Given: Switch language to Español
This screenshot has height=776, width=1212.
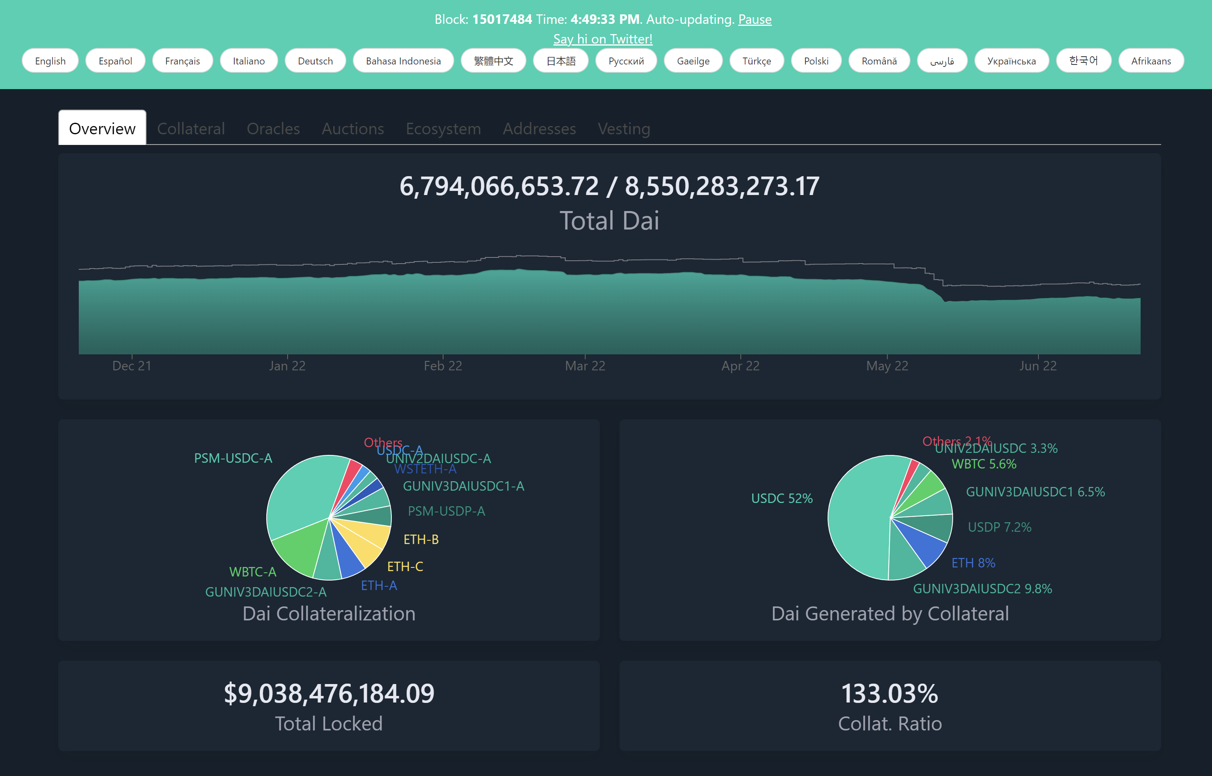Looking at the screenshot, I should 115,60.
